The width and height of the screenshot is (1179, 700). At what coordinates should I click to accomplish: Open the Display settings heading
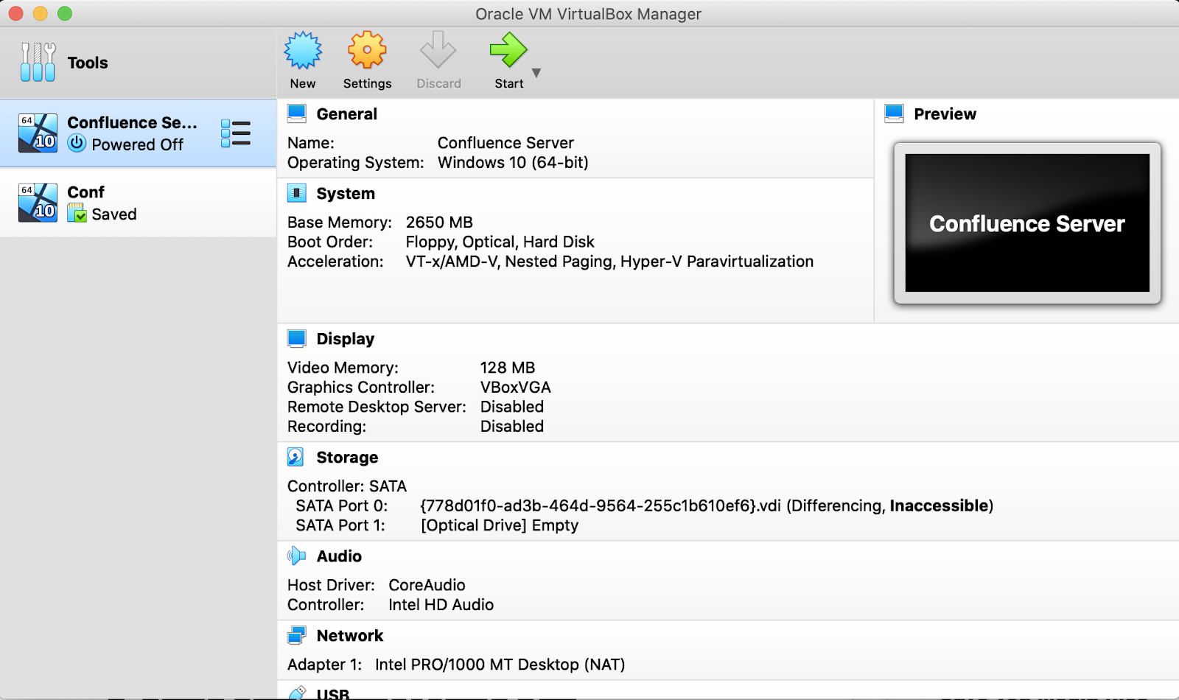click(346, 339)
